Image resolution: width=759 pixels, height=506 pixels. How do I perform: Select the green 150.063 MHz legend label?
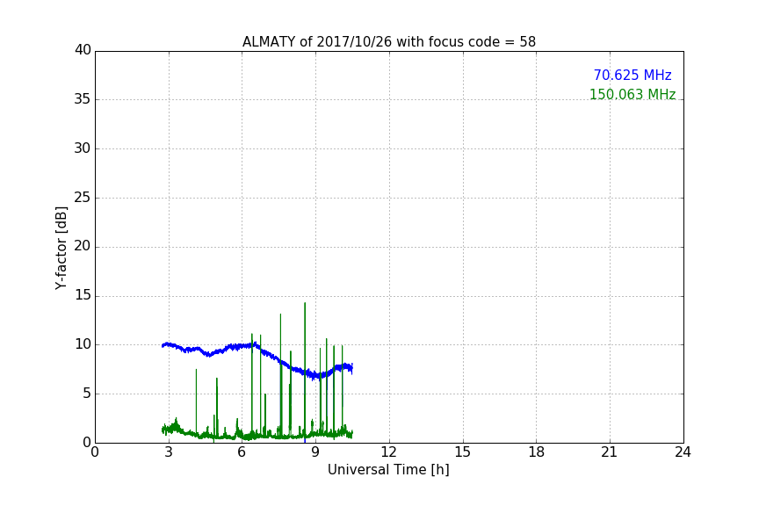click(x=632, y=94)
